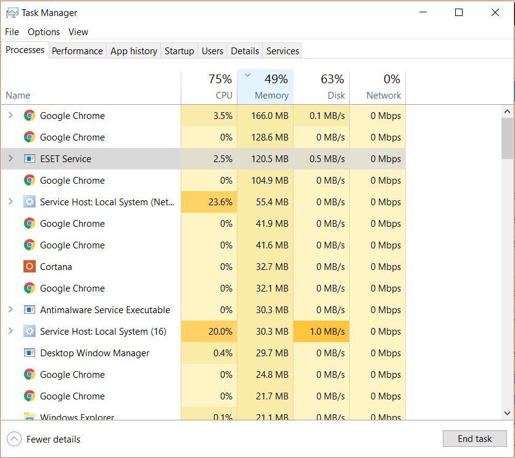
Task: Click the Antimalware Service Executable icon
Action: coord(30,309)
